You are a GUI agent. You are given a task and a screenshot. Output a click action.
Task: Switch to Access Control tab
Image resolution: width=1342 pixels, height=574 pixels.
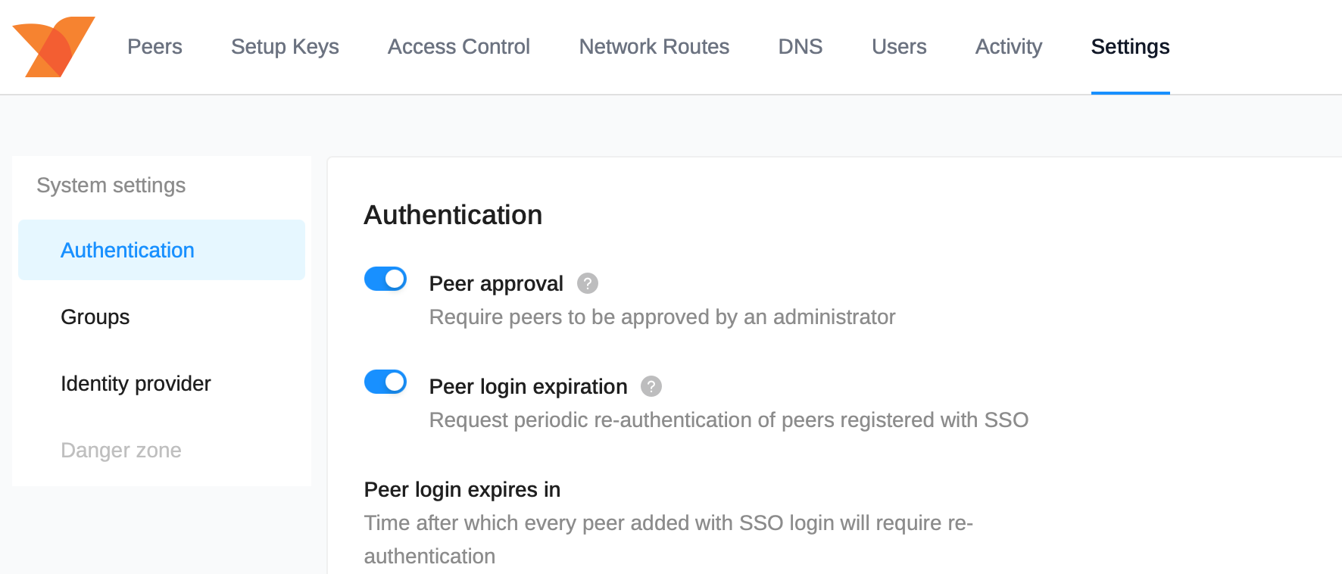[458, 47]
